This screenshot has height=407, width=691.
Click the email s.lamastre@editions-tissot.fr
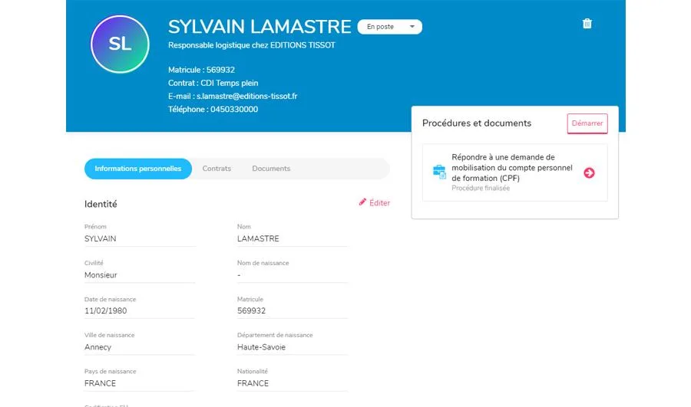click(x=246, y=96)
